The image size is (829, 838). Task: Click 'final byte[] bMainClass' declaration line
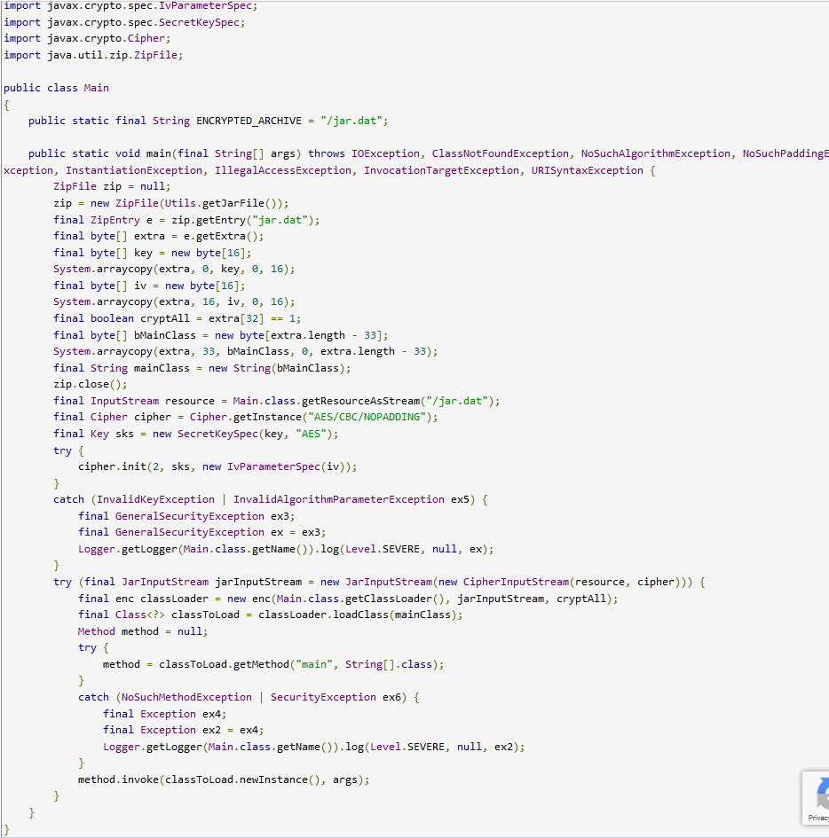[x=220, y=335]
